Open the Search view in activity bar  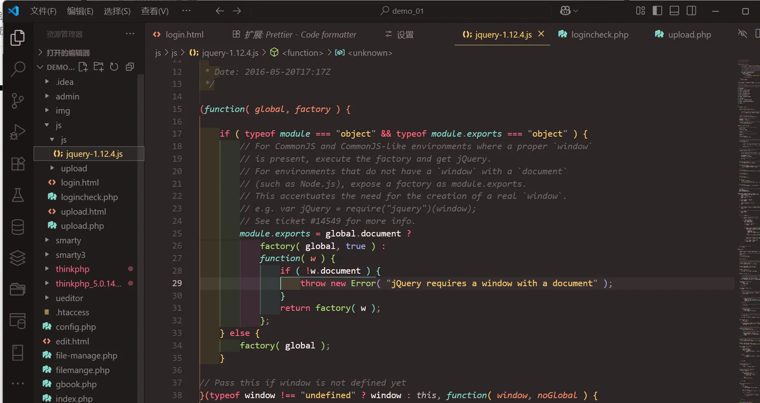pos(17,69)
